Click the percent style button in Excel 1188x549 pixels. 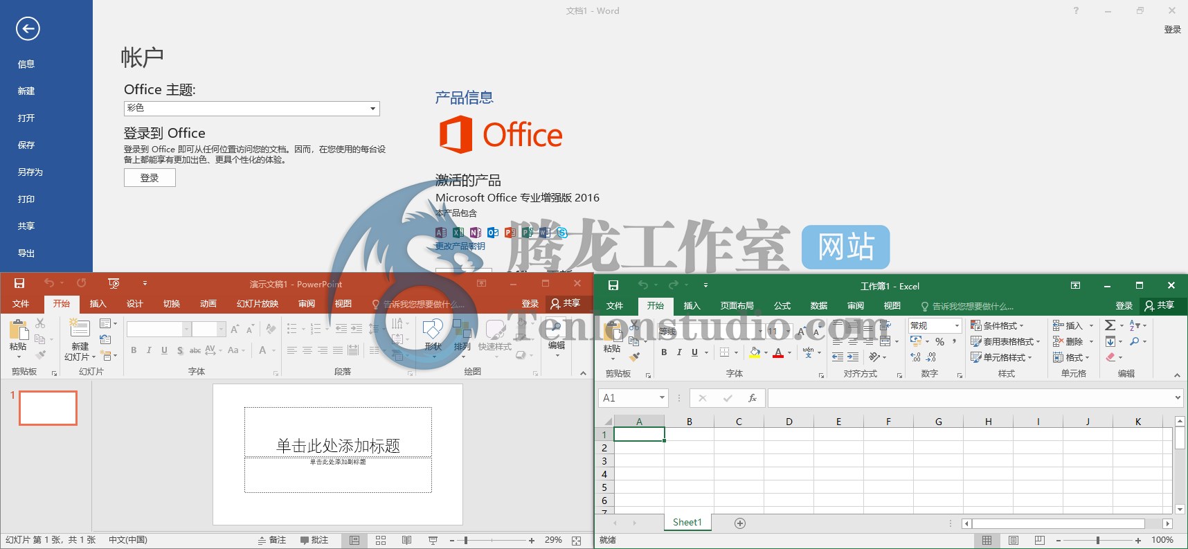pyautogui.click(x=939, y=341)
